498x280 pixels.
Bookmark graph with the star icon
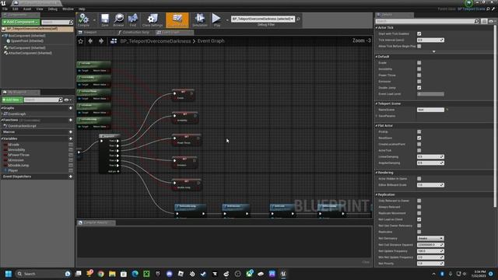coord(81,41)
